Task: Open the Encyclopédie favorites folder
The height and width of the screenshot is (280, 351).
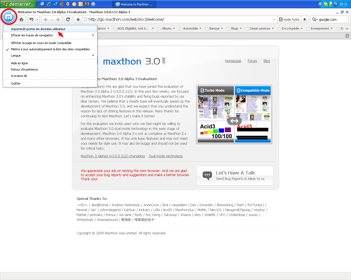Action: click(x=290, y=28)
